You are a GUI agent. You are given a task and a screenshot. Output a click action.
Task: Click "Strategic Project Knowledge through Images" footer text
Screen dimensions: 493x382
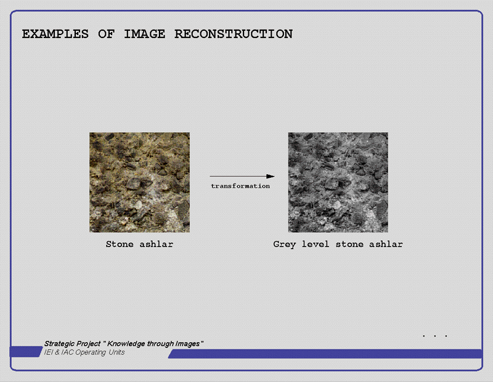(x=124, y=344)
